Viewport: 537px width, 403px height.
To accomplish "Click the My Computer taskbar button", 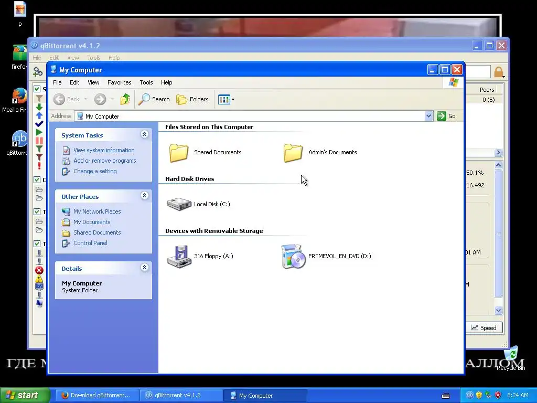I will pyautogui.click(x=265, y=396).
